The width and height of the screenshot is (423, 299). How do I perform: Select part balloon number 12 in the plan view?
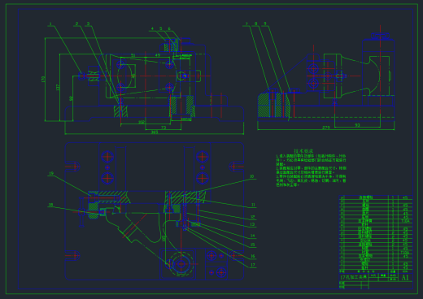point(252,217)
